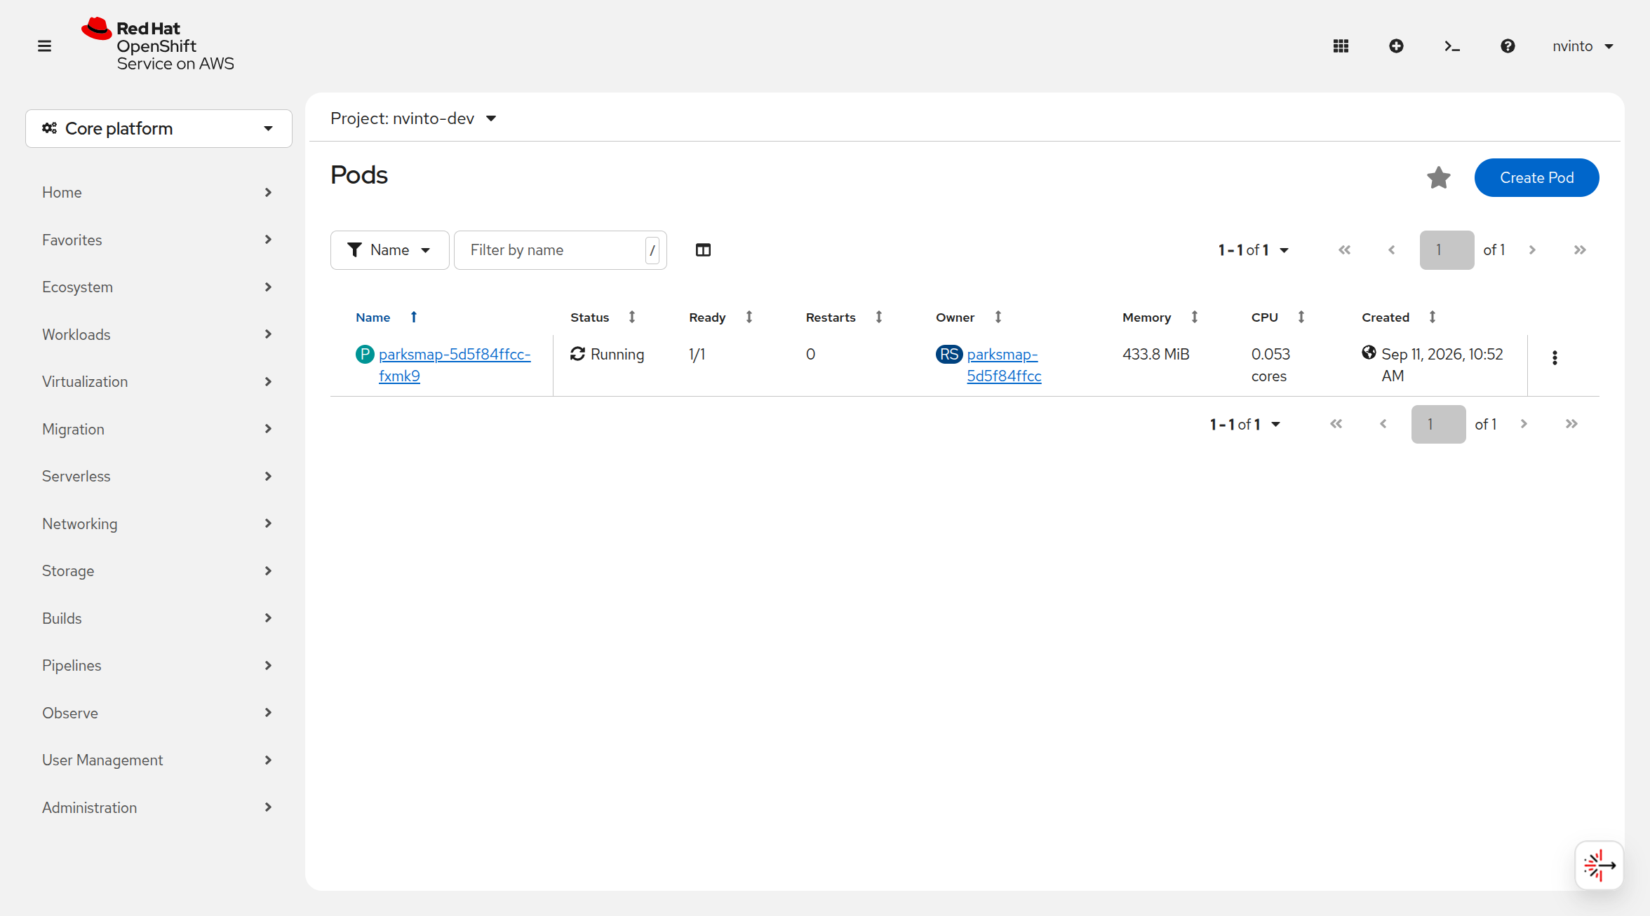Expand the Observe navigation section
The width and height of the screenshot is (1650, 916).
(157, 713)
